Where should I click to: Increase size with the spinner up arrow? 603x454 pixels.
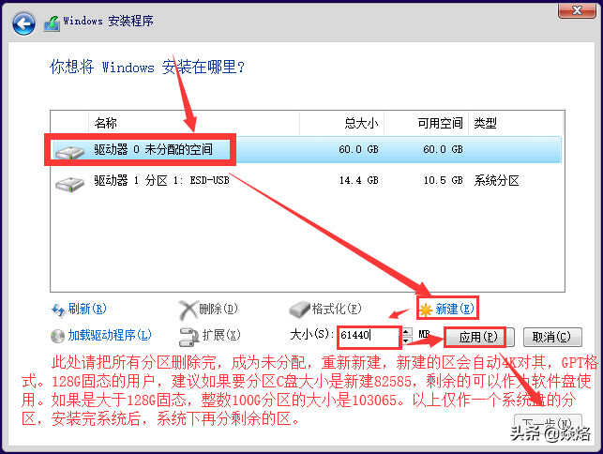click(x=406, y=331)
